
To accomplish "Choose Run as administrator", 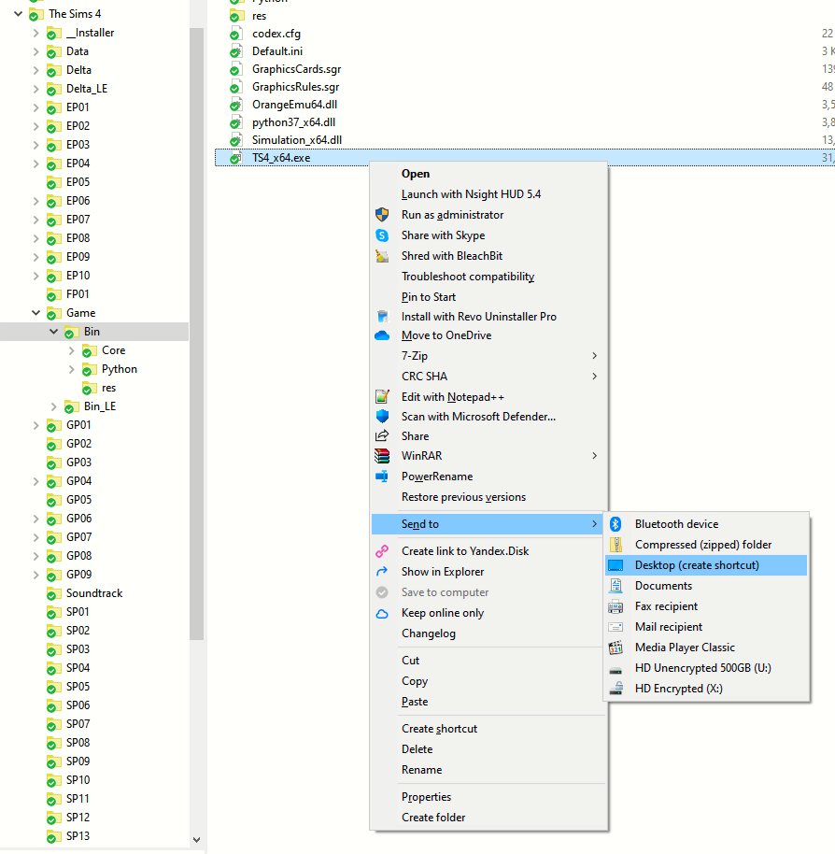I will [x=452, y=215].
